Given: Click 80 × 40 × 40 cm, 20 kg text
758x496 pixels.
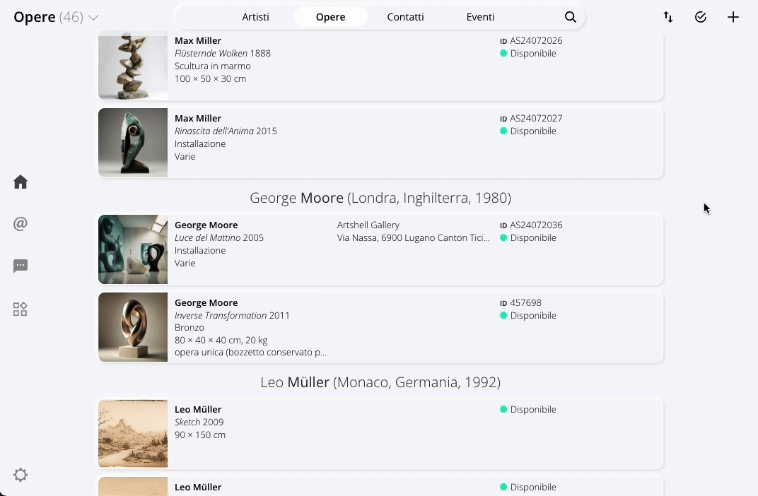Looking at the screenshot, I should [x=221, y=340].
